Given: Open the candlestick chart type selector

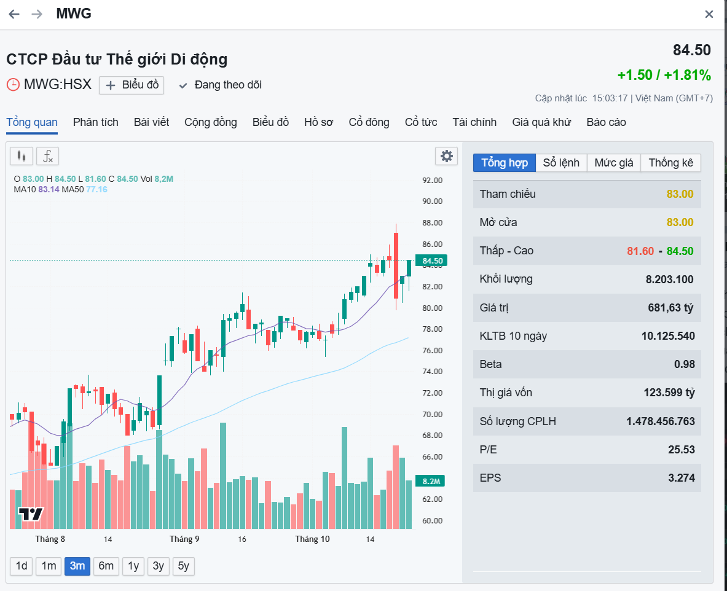Looking at the screenshot, I should (22, 156).
